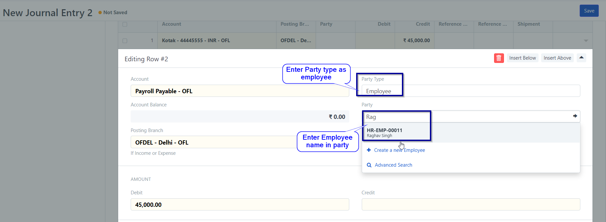Click the Insert Above button
The width and height of the screenshot is (606, 222).
tap(557, 58)
